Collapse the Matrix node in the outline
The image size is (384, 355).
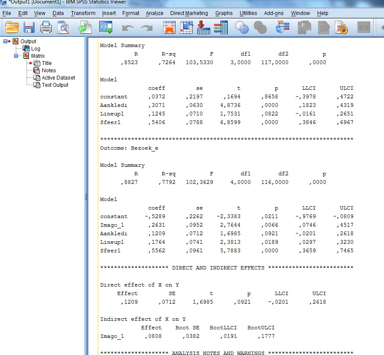coord(16,56)
